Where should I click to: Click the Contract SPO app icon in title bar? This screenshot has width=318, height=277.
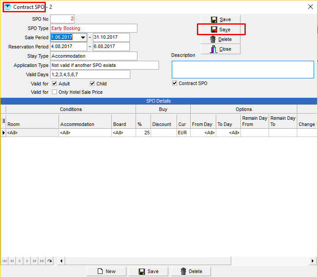point(7,7)
